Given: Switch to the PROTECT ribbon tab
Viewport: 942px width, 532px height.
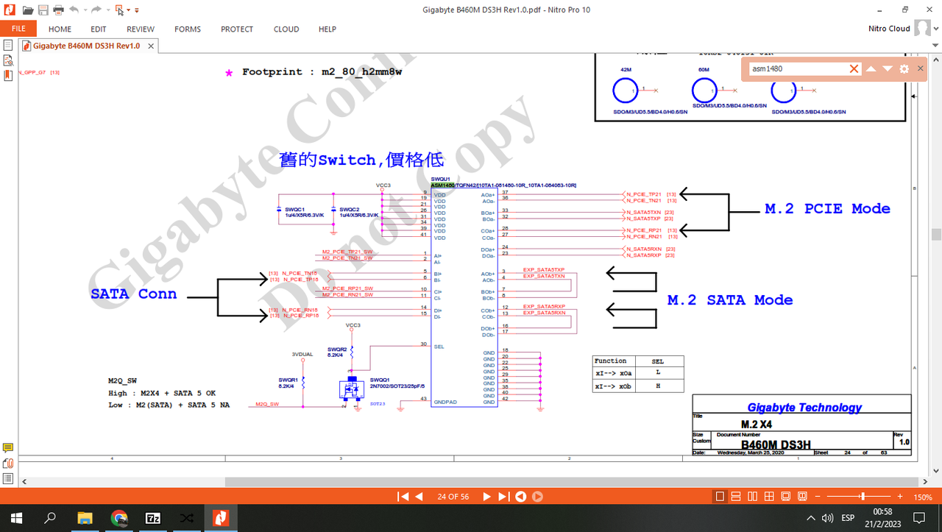Looking at the screenshot, I should point(237,29).
